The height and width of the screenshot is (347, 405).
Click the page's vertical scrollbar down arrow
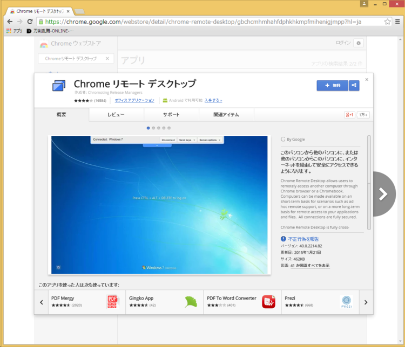click(400, 342)
